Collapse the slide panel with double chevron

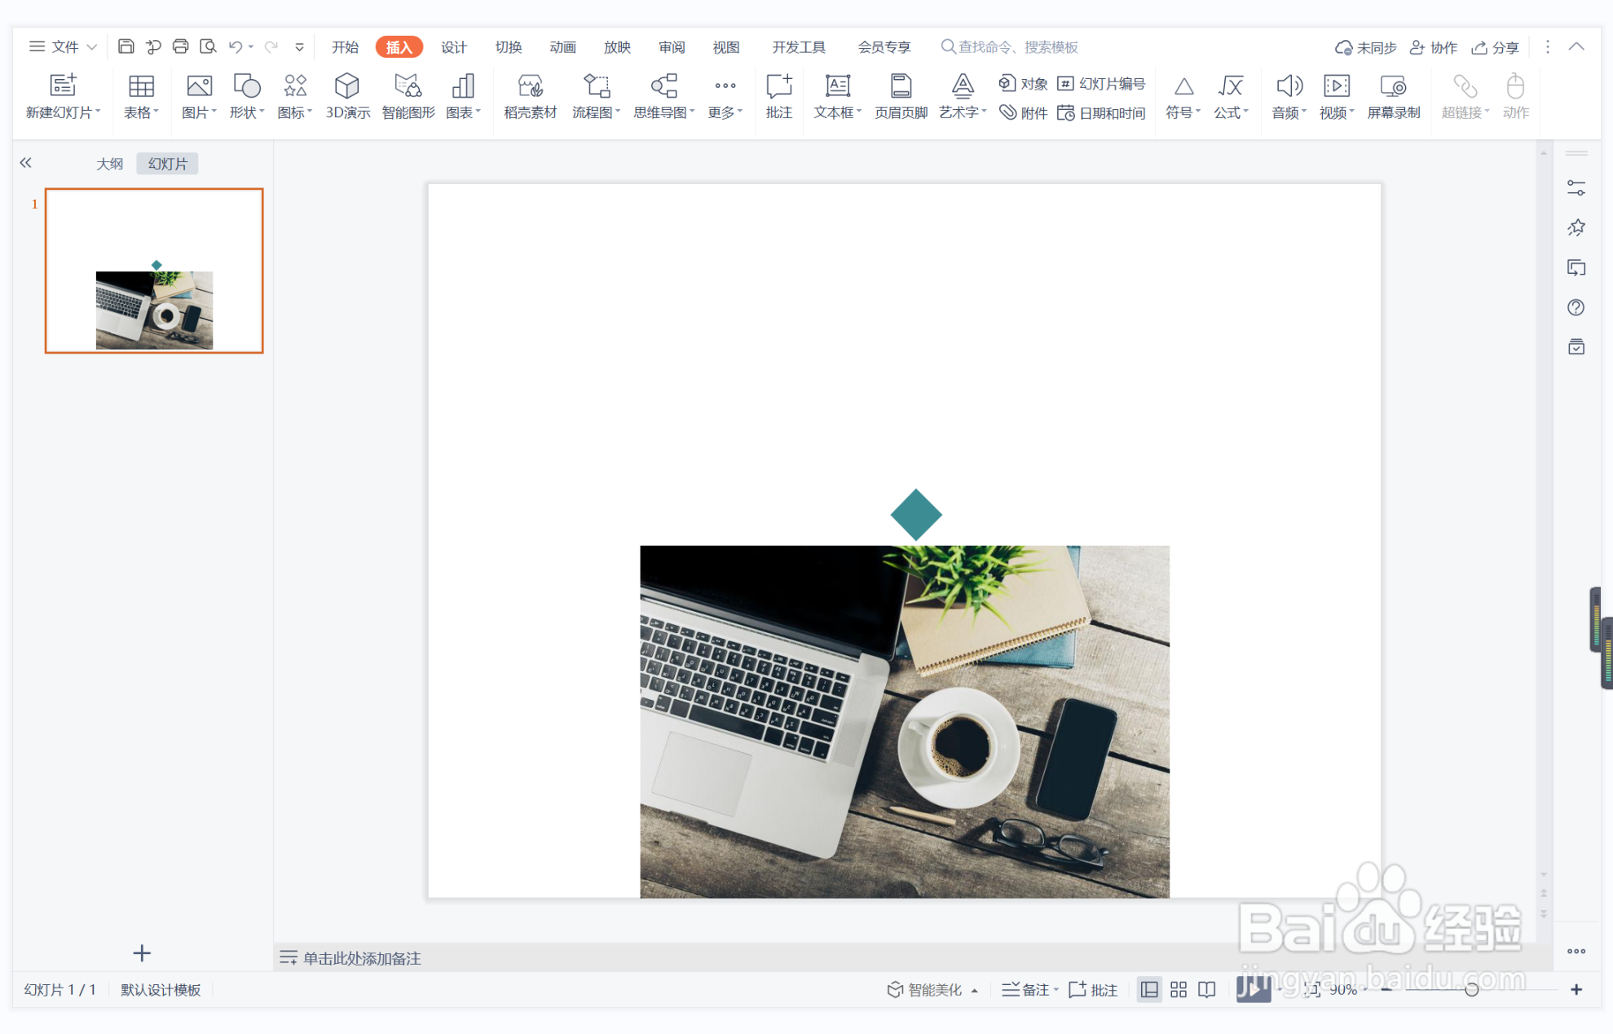coord(26,163)
